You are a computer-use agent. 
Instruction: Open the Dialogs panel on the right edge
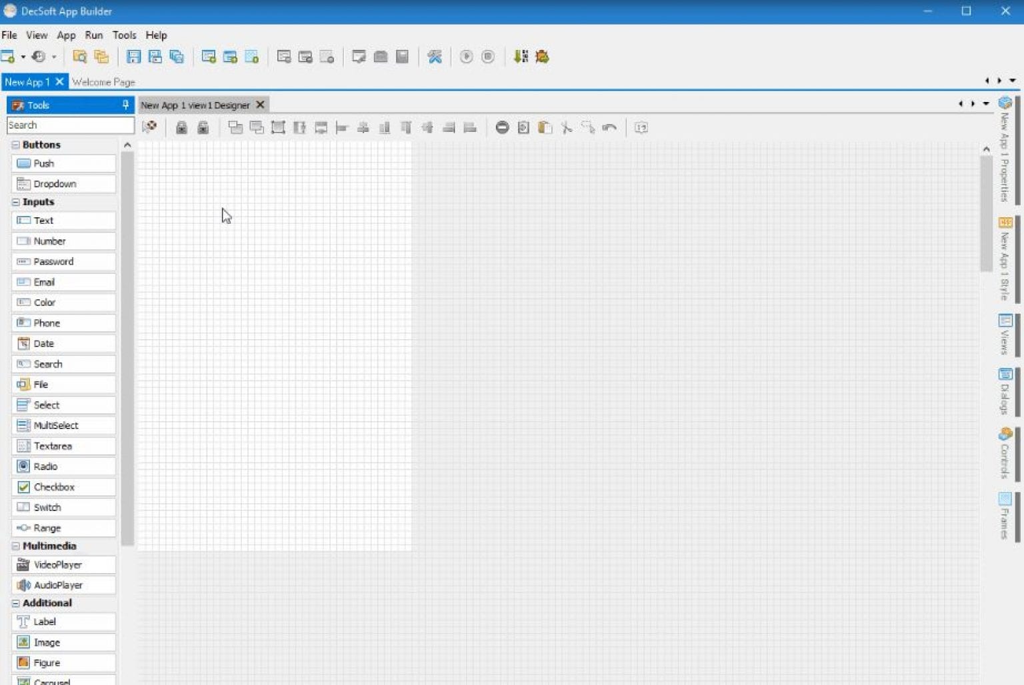(1005, 393)
